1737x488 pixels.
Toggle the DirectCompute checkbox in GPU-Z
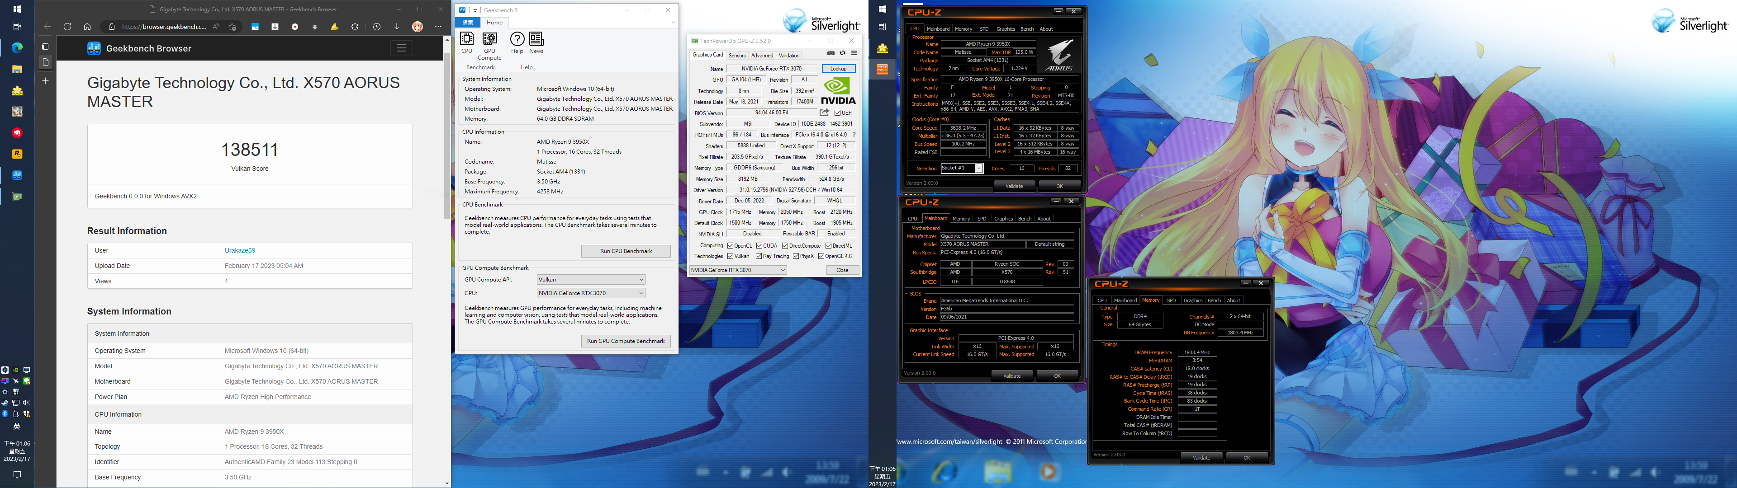(786, 245)
